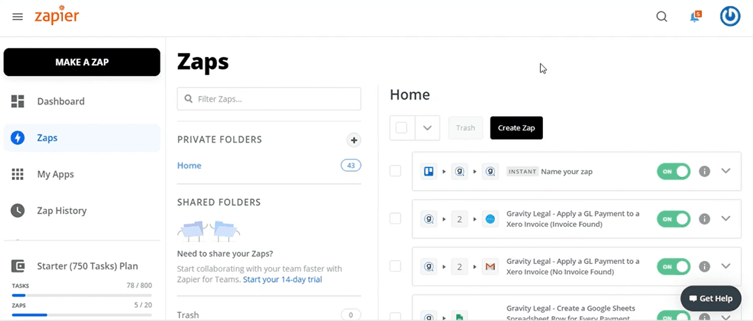The height and width of the screenshot is (321, 753).
Task: Open the bulk selection dropdown arrow
Action: click(x=427, y=128)
